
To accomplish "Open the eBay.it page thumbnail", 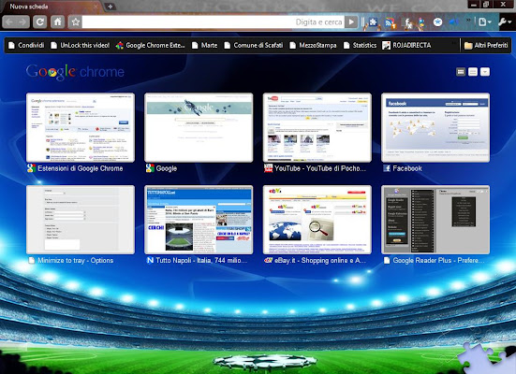I will (317, 220).
